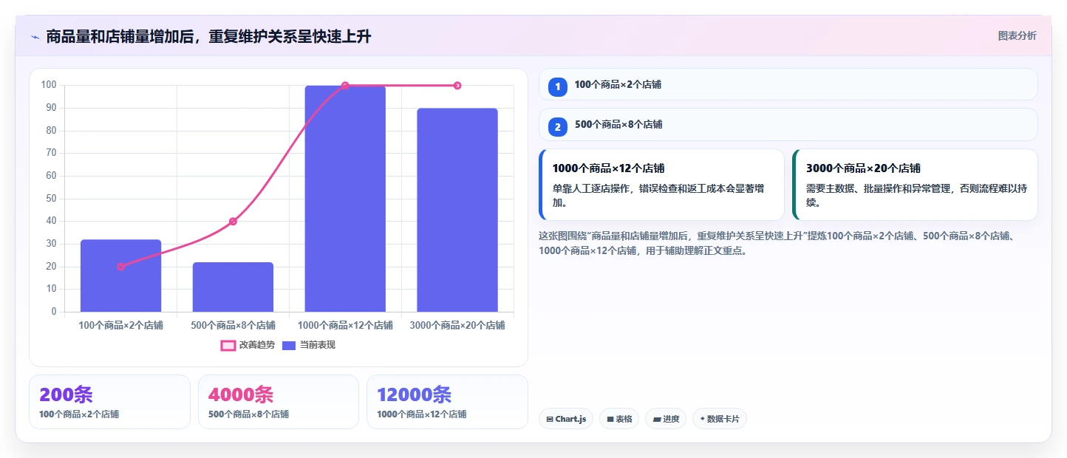Click the trend point above 1000个商品×12个店铺
The width and height of the screenshot is (1067, 458).
click(345, 86)
